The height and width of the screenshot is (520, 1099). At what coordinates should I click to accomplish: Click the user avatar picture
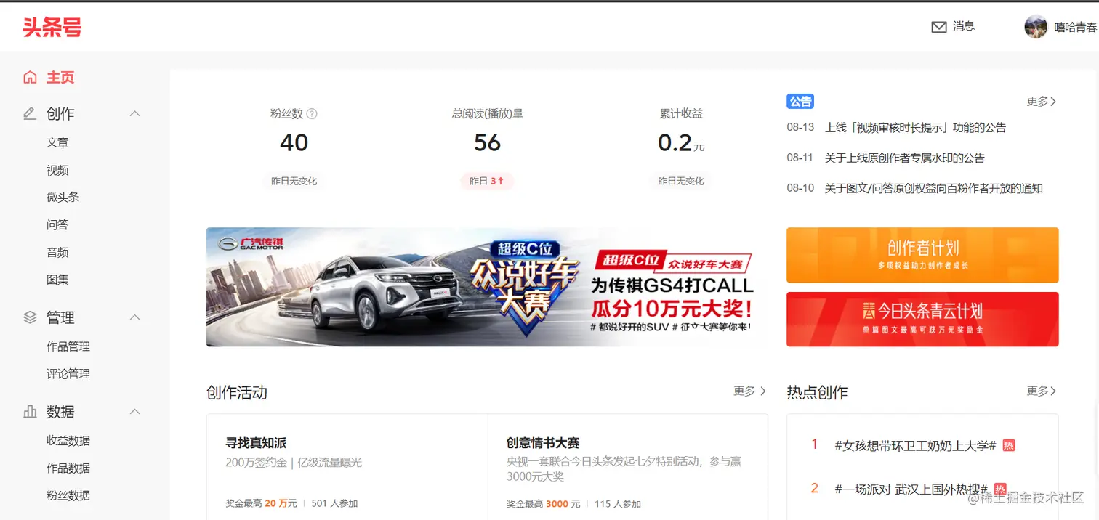[1036, 27]
